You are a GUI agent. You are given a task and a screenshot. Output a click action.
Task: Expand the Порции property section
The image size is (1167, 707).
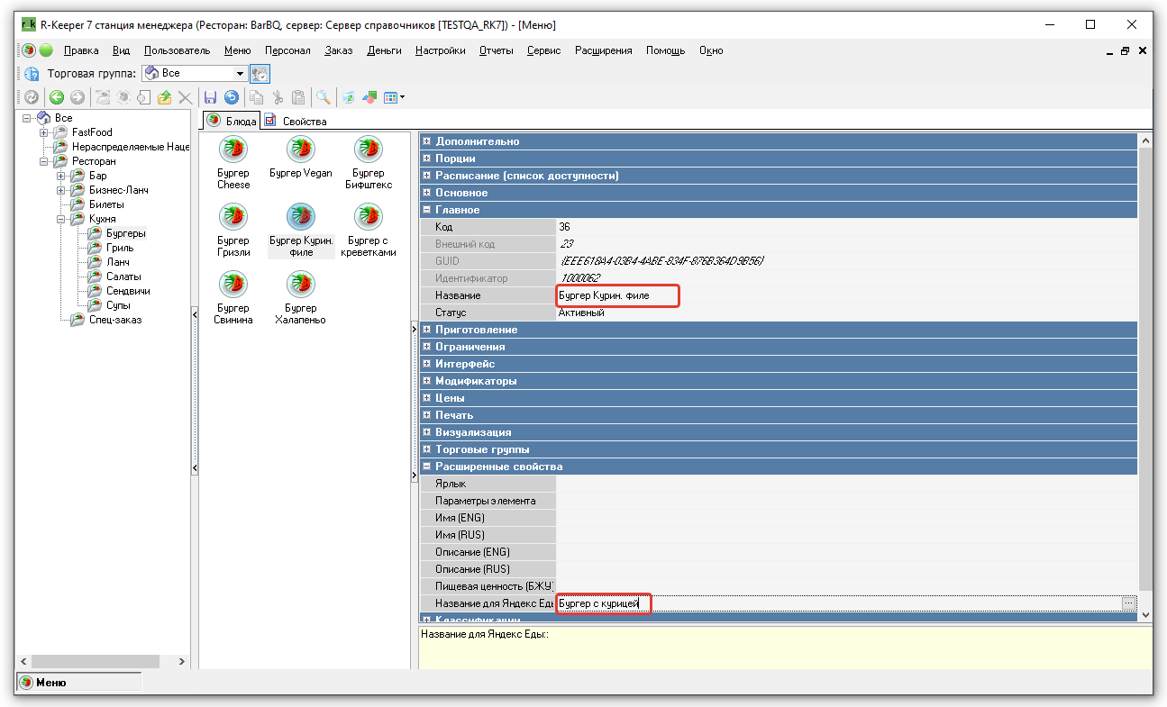pyautogui.click(x=426, y=159)
